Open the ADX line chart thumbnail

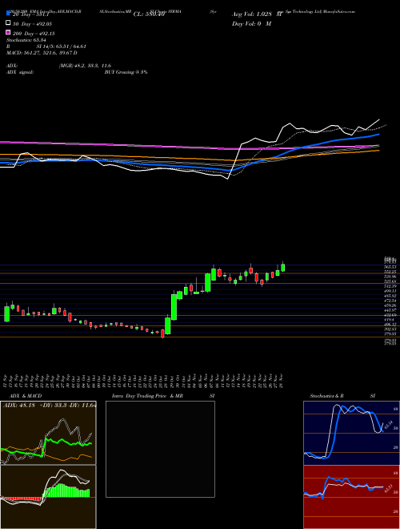pos(48,433)
